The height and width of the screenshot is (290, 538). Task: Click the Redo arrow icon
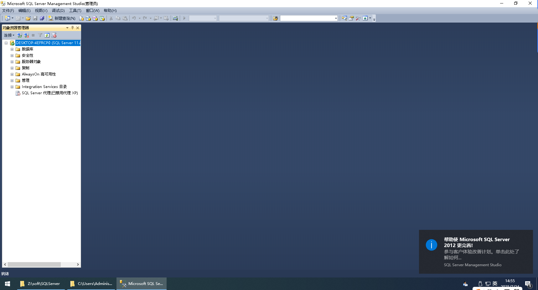[x=145, y=18]
